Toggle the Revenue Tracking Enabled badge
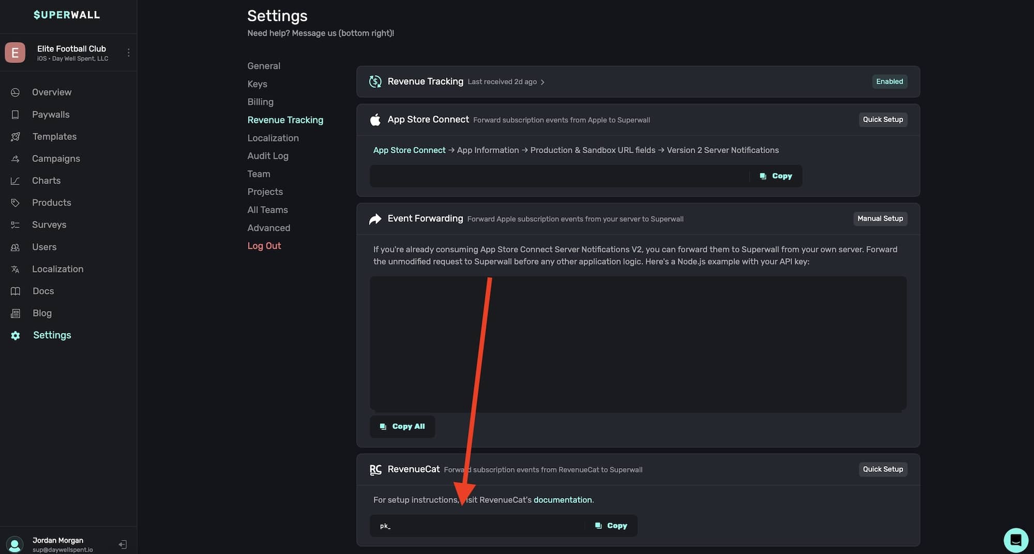This screenshot has height=554, width=1034. pyautogui.click(x=889, y=82)
